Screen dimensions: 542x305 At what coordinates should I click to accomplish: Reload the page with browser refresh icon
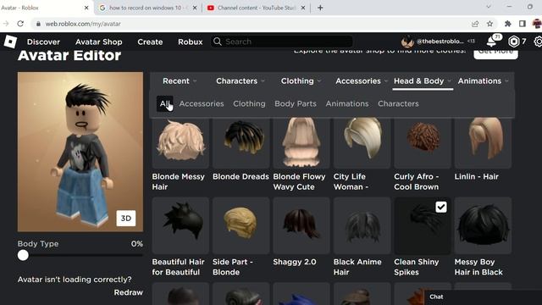pos(20,24)
